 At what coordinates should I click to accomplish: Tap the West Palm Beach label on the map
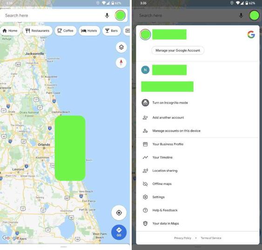coord(100,236)
